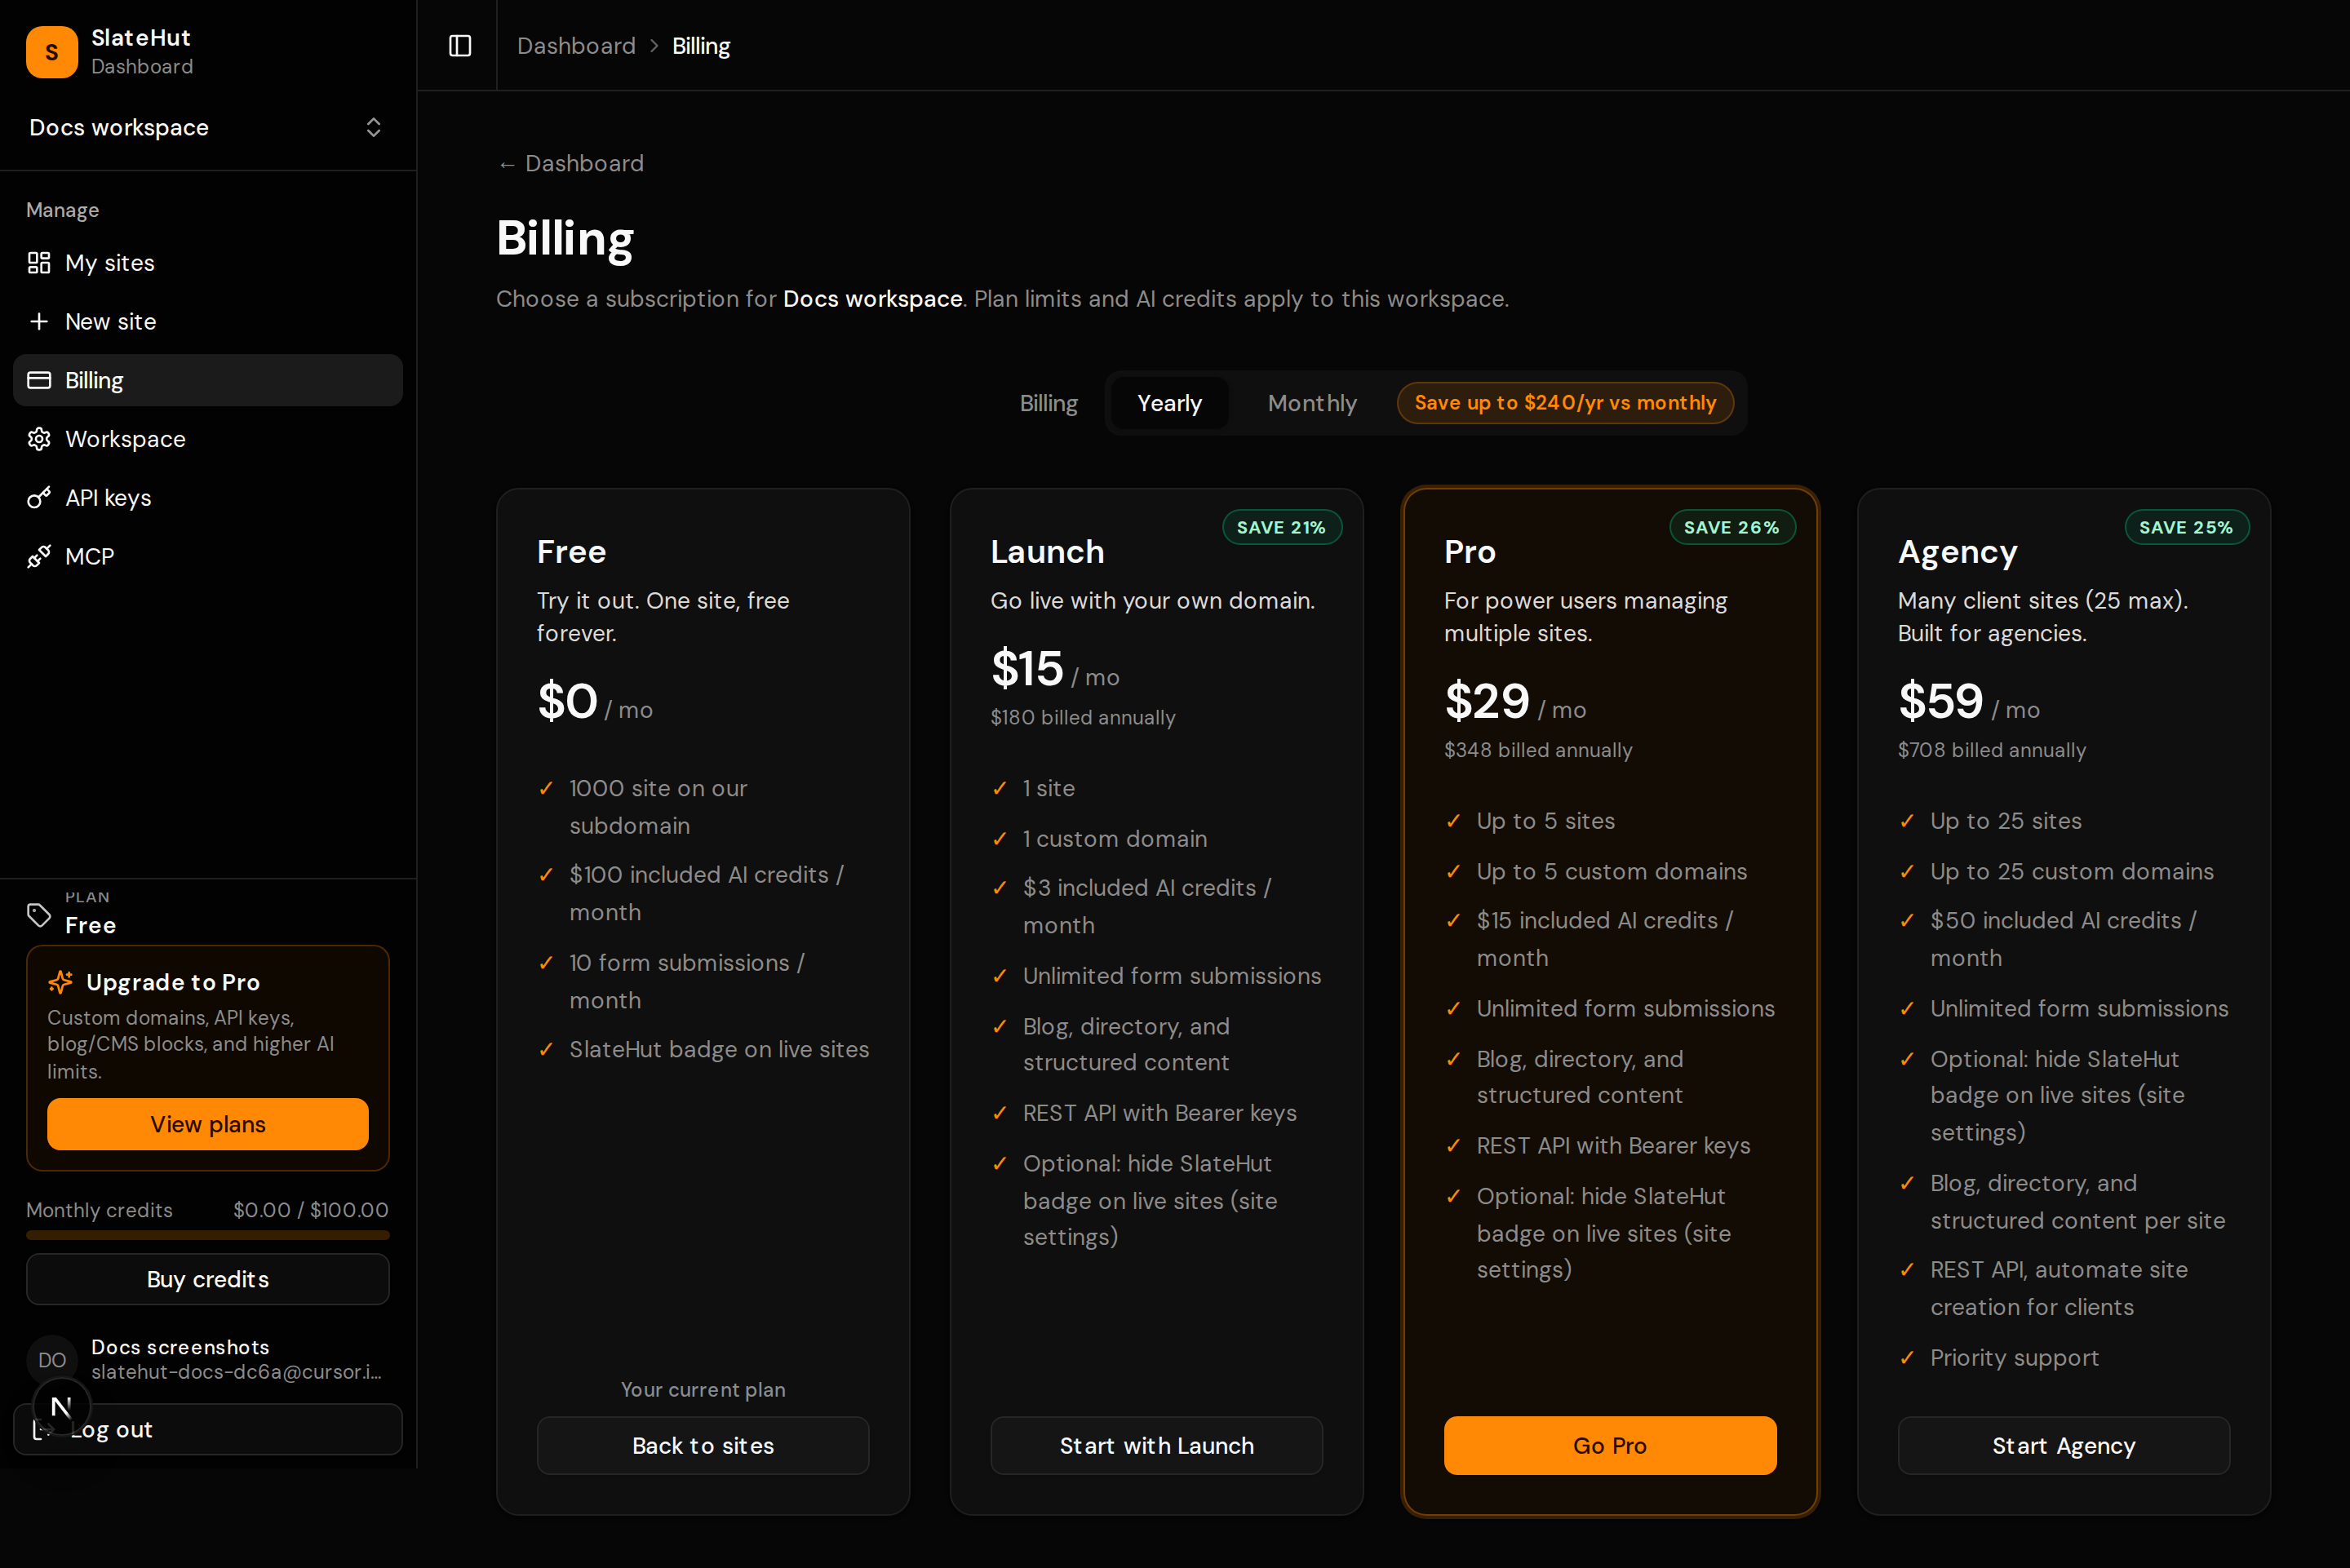The width and height of the screenshot is (2350, 1568).
Task: Click the Billing credit card icon
Action: pos(39,380)
